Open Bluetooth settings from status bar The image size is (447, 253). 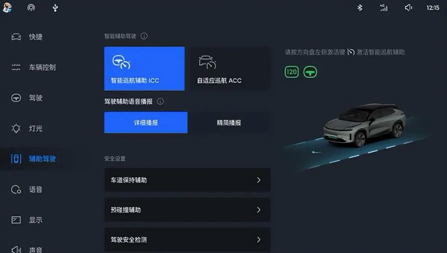click(360, 8)
